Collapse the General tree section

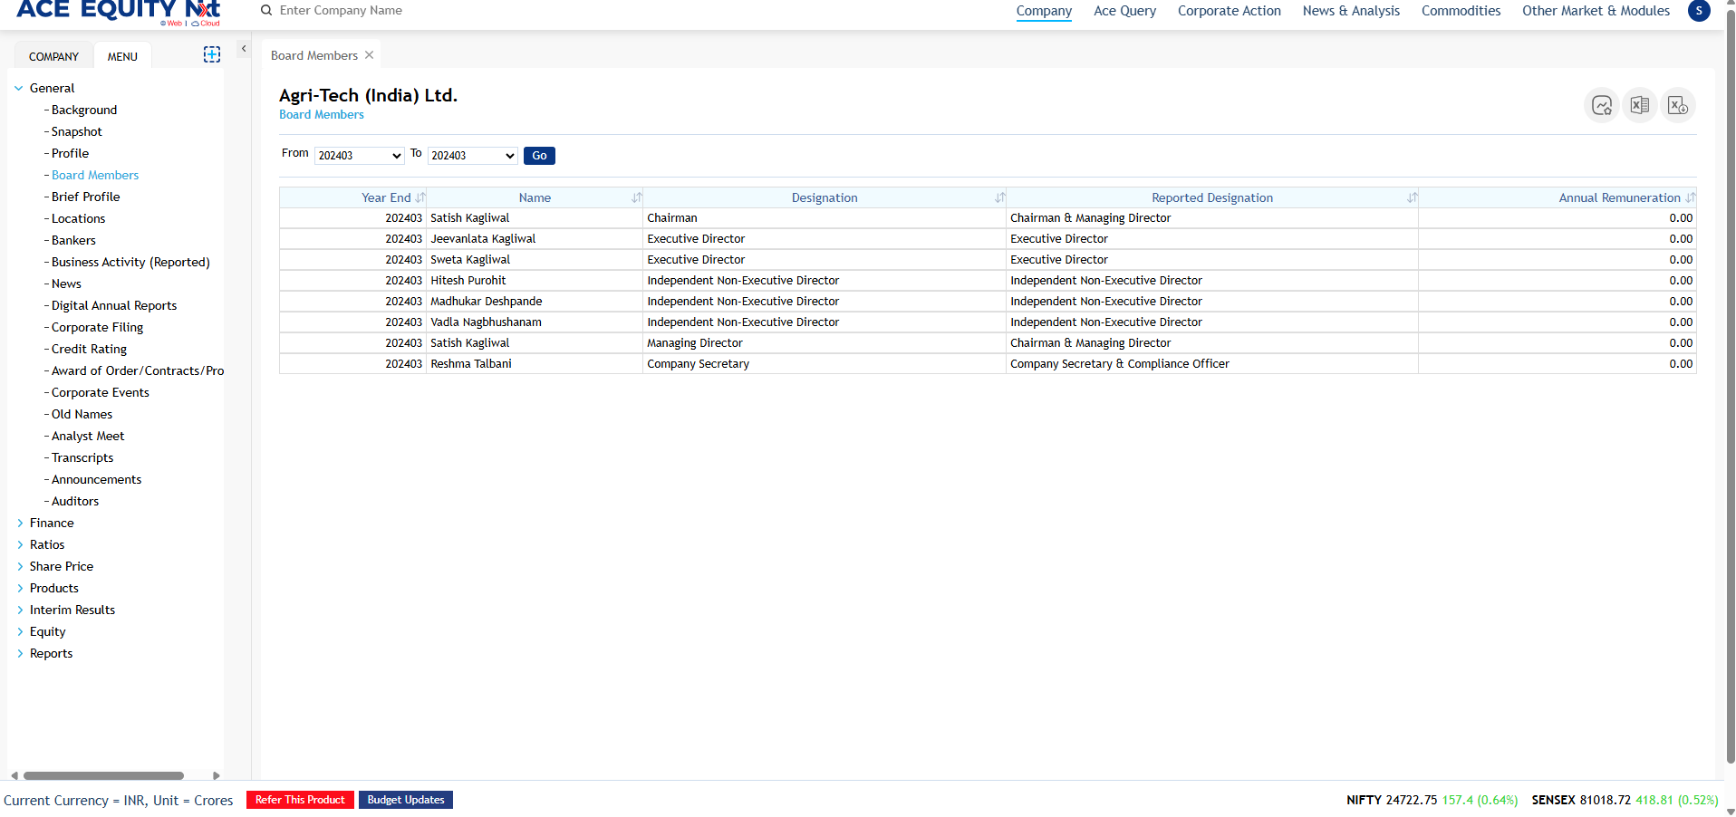19,88
